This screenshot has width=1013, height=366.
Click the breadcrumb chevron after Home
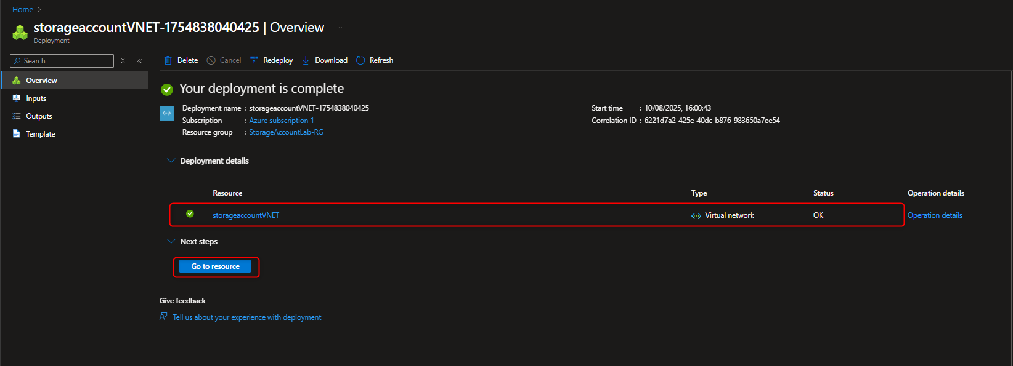(x=39, y=9)
